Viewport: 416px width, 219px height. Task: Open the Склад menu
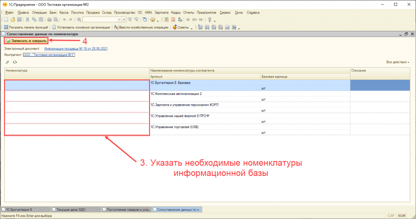click(107, 13)
